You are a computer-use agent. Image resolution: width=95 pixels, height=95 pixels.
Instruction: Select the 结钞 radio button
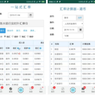[x=13, y=36]
